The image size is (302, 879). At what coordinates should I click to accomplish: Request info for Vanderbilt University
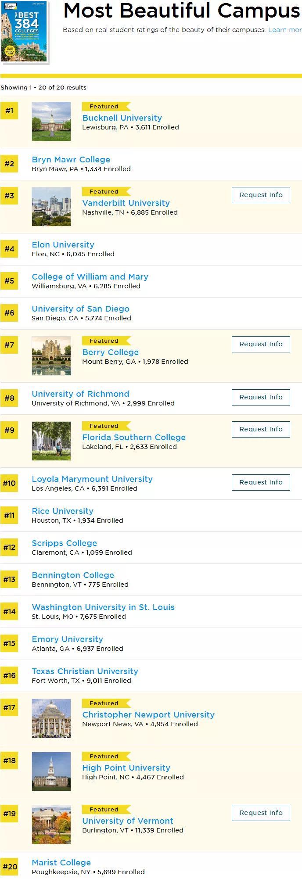point(261,195)
